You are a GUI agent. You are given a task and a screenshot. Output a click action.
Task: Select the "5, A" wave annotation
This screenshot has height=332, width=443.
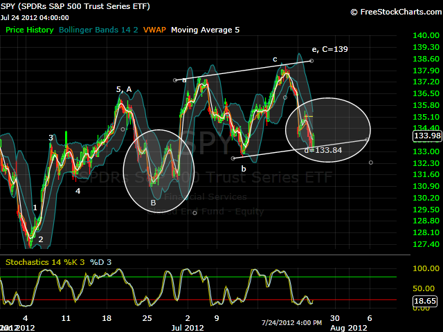click(x=124, y=89)
